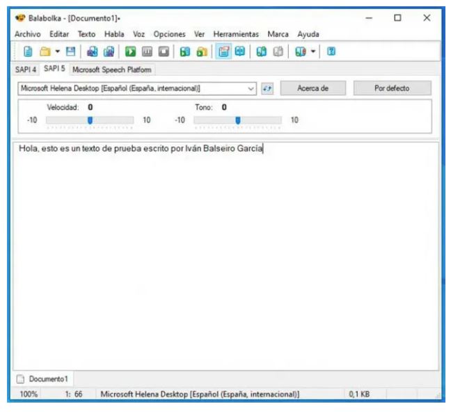Close the Balabolka window
This screenshot has height=413, width=451.
427,18
